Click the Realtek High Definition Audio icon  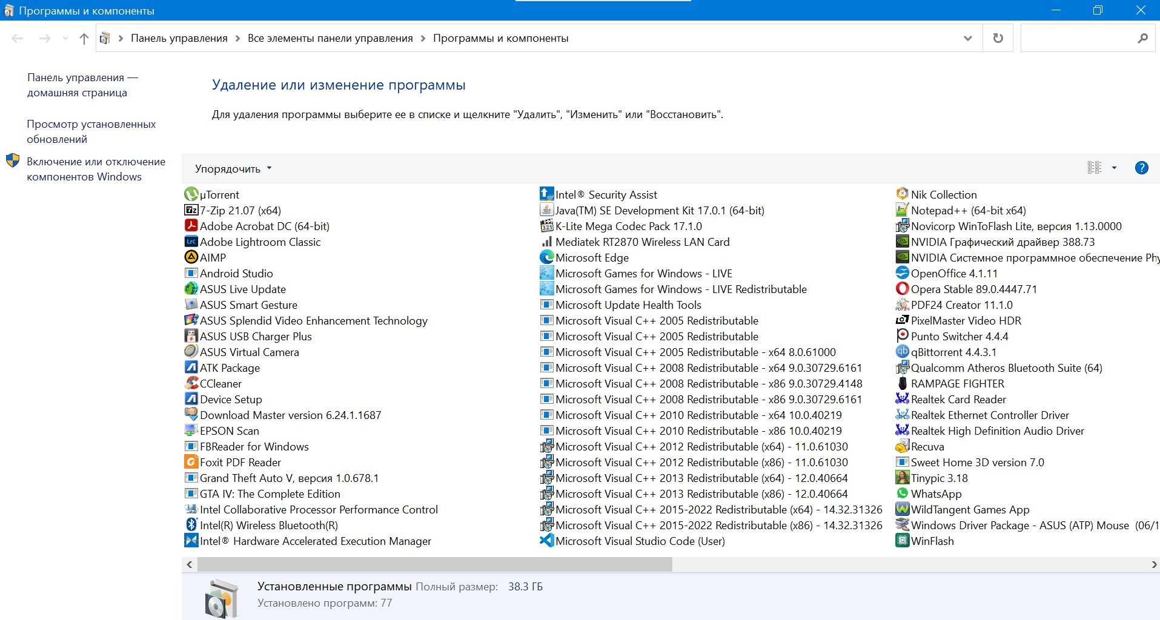pyautogui.click(x=902, y=430)
